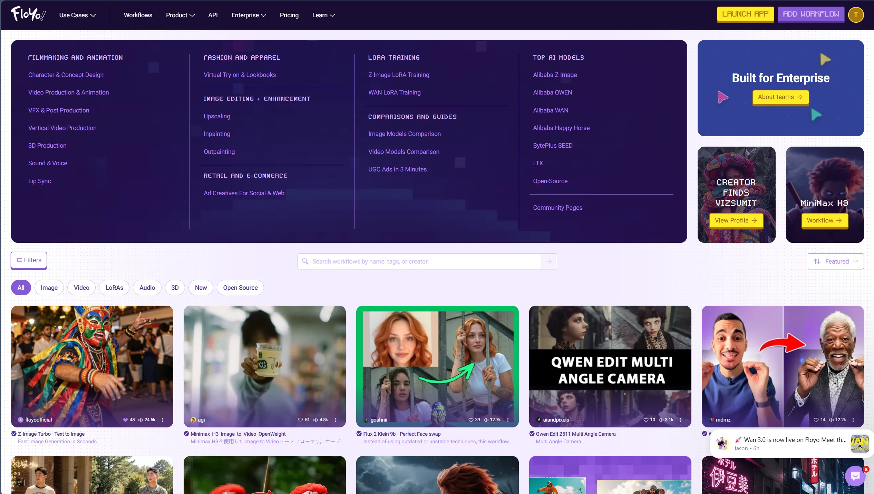Viewport: 874px width, 494px height.
Task: Open options menu on goshnii face swap card
Action: 508,420
